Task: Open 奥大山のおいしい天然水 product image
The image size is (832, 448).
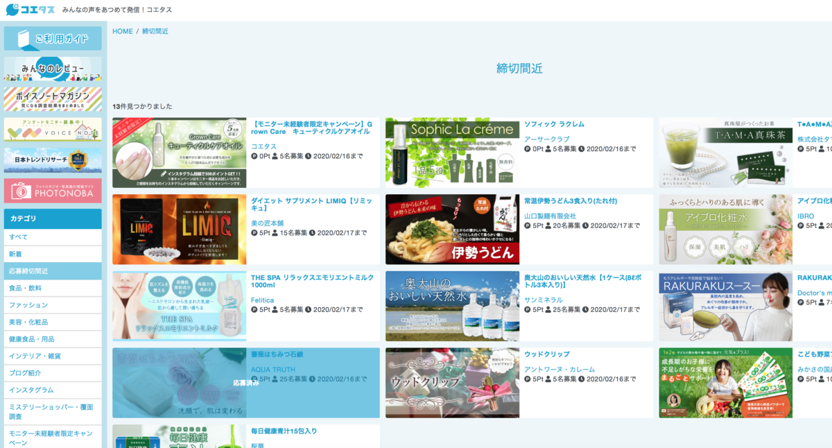Action: tap(452, 307)
